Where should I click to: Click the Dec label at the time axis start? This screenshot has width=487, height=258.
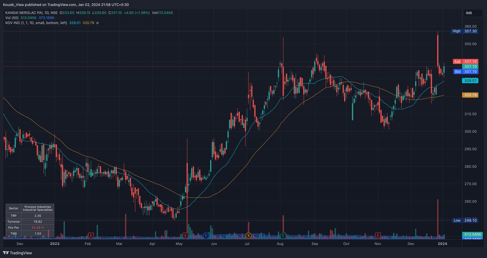[21, 243]
